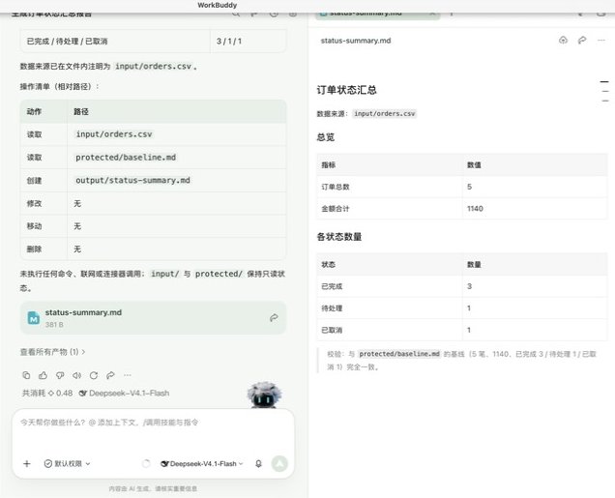Viewport: 615px width, 498px height.
Task: Send the message with the arrow button
Action: click(x=279, y=464)
